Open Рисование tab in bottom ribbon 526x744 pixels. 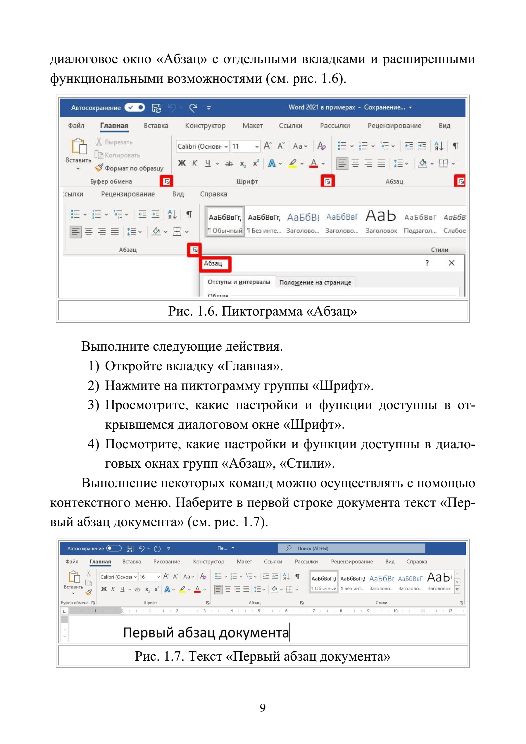pos(166,562)
